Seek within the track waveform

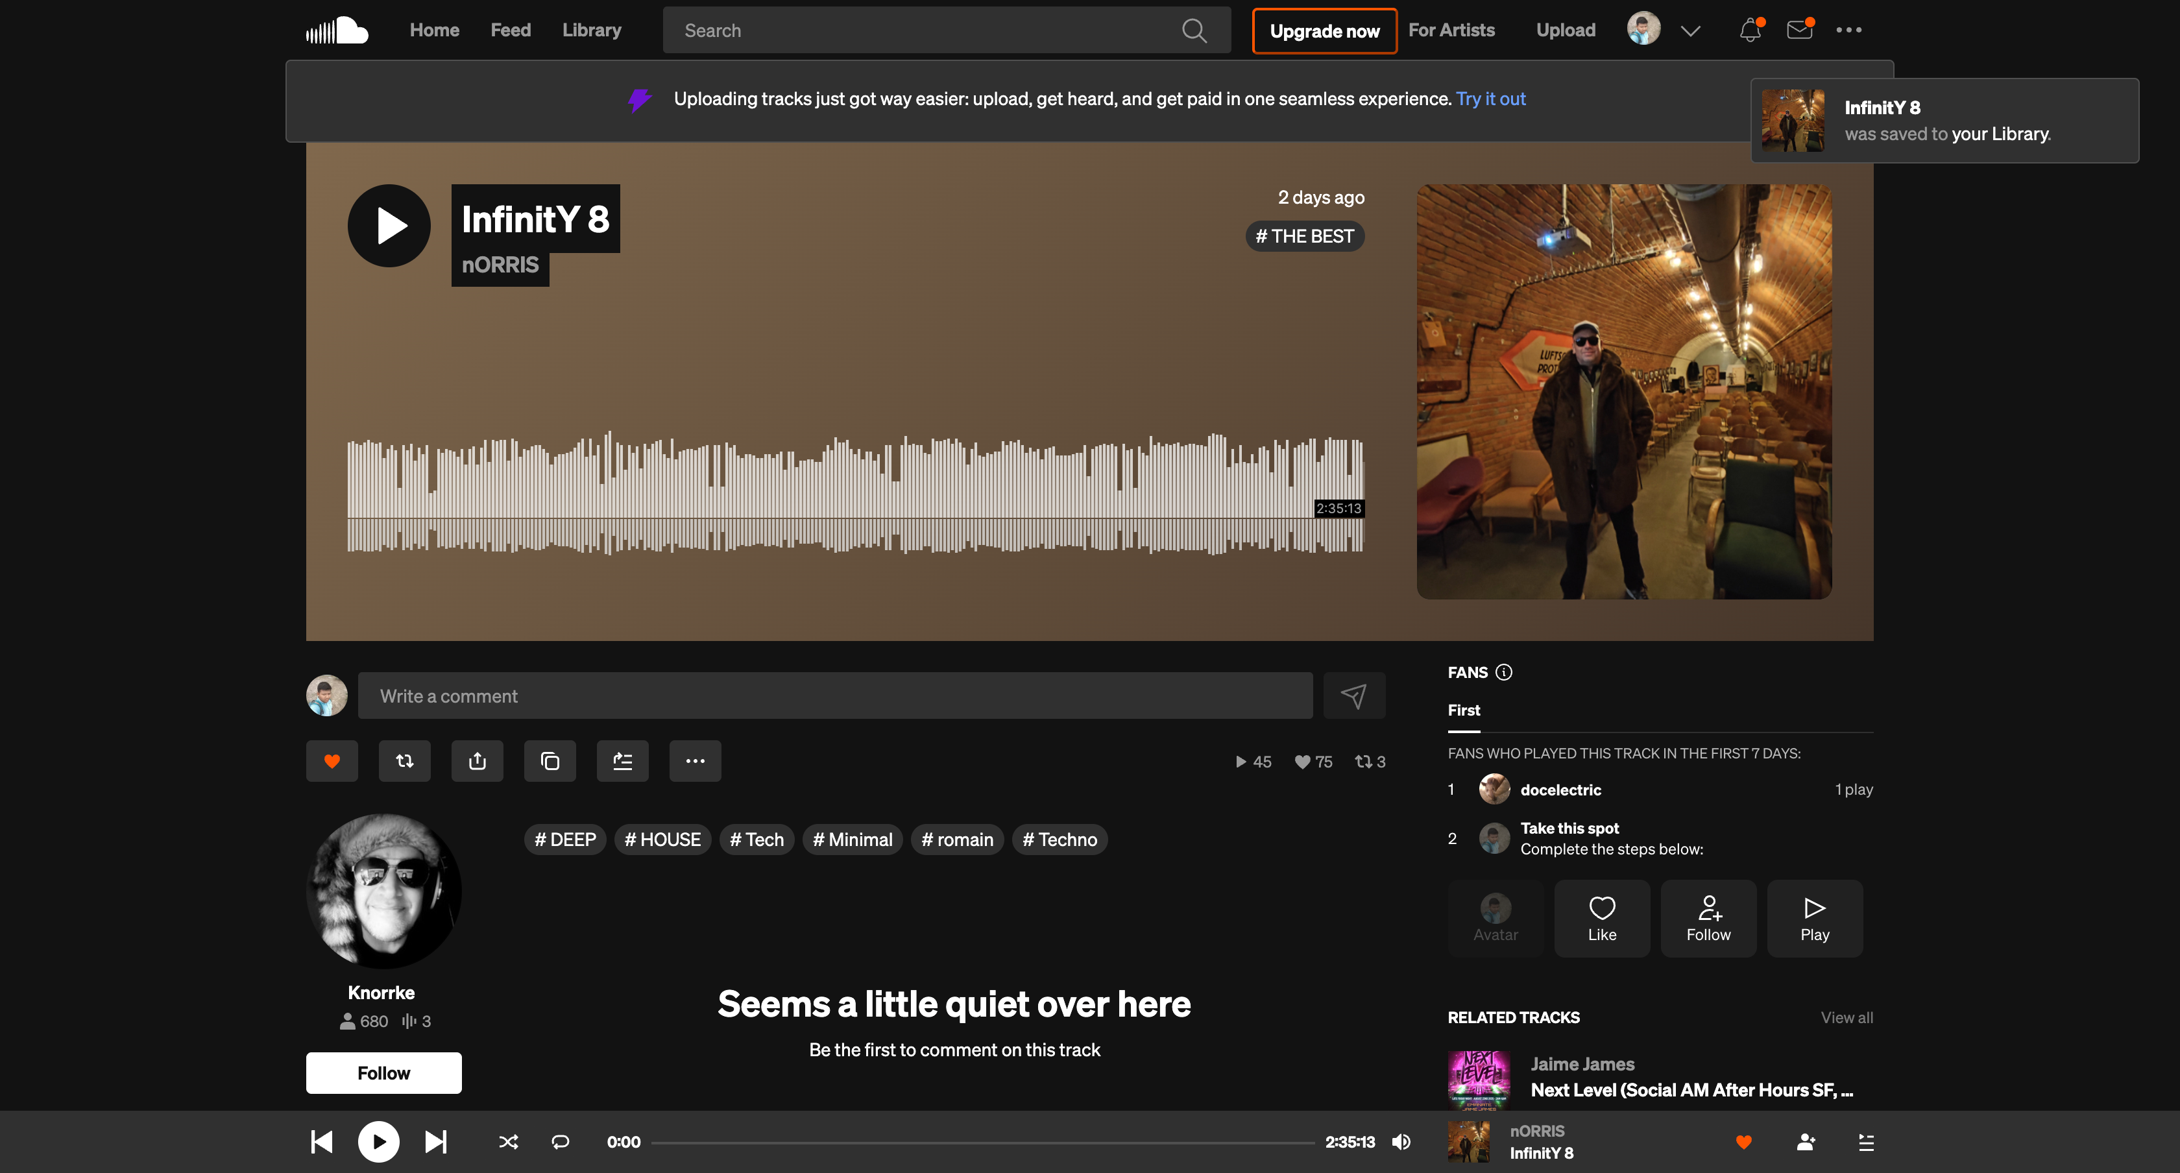click(856, 494)
